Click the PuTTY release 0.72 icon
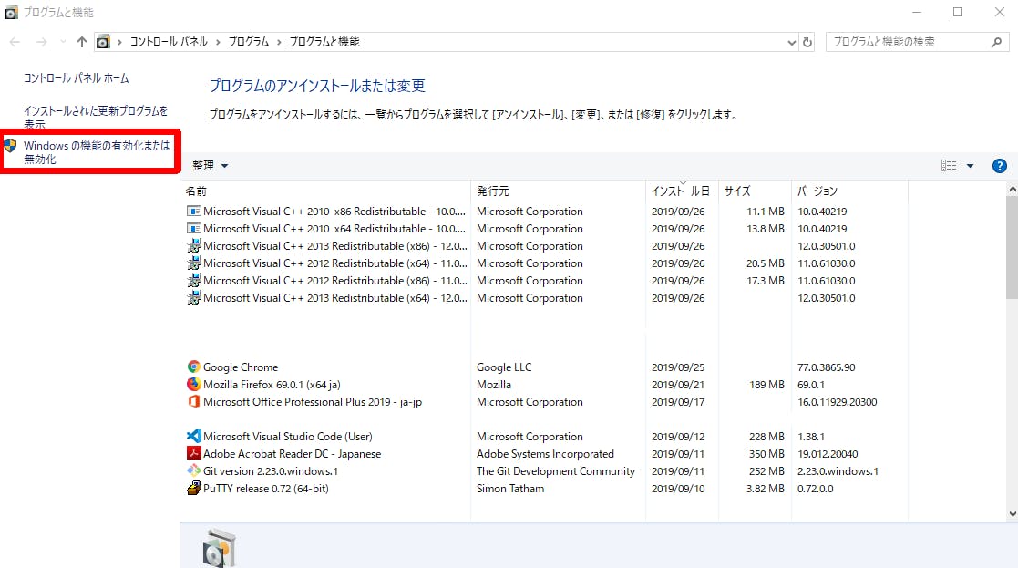1018x568 pixels. (193, 488)
